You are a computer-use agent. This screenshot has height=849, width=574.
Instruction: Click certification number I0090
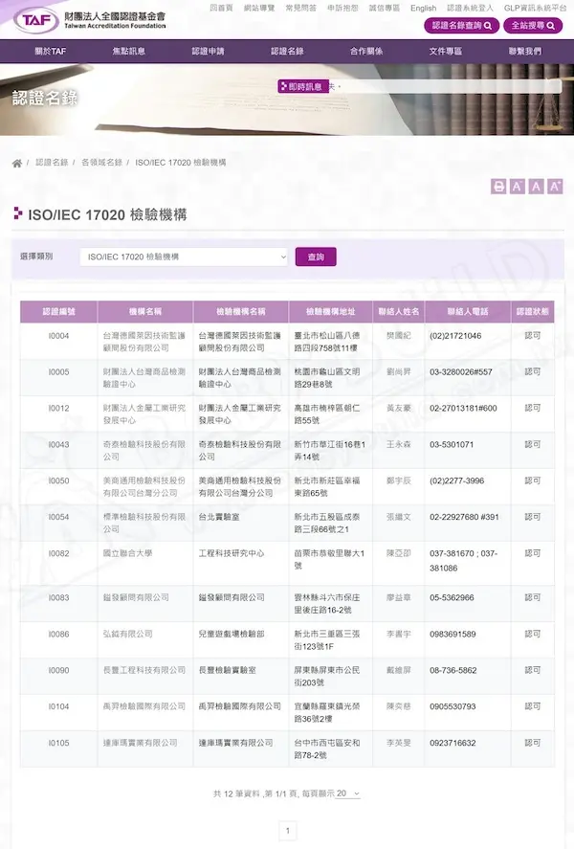click(x=59, y=670)
